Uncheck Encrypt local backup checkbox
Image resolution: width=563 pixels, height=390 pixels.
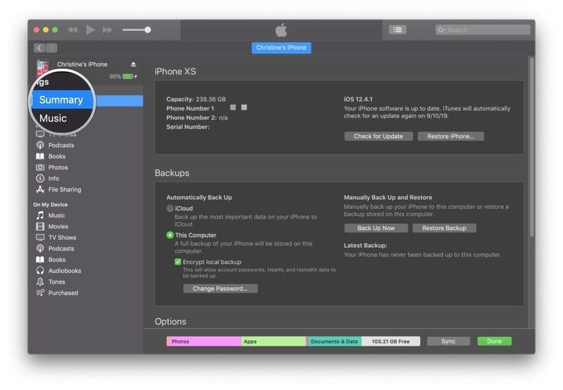point(178,261)
